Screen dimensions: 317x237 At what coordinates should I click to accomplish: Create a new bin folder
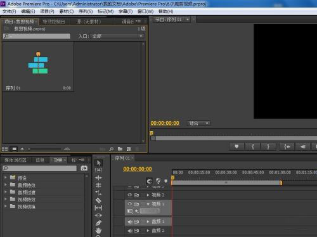click(120, 149)
